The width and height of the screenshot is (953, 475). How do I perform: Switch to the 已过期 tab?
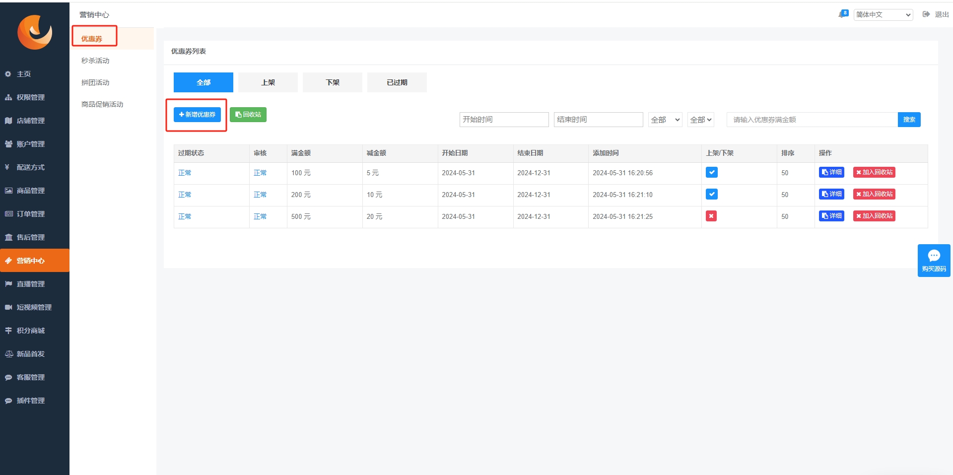point(397,82)
